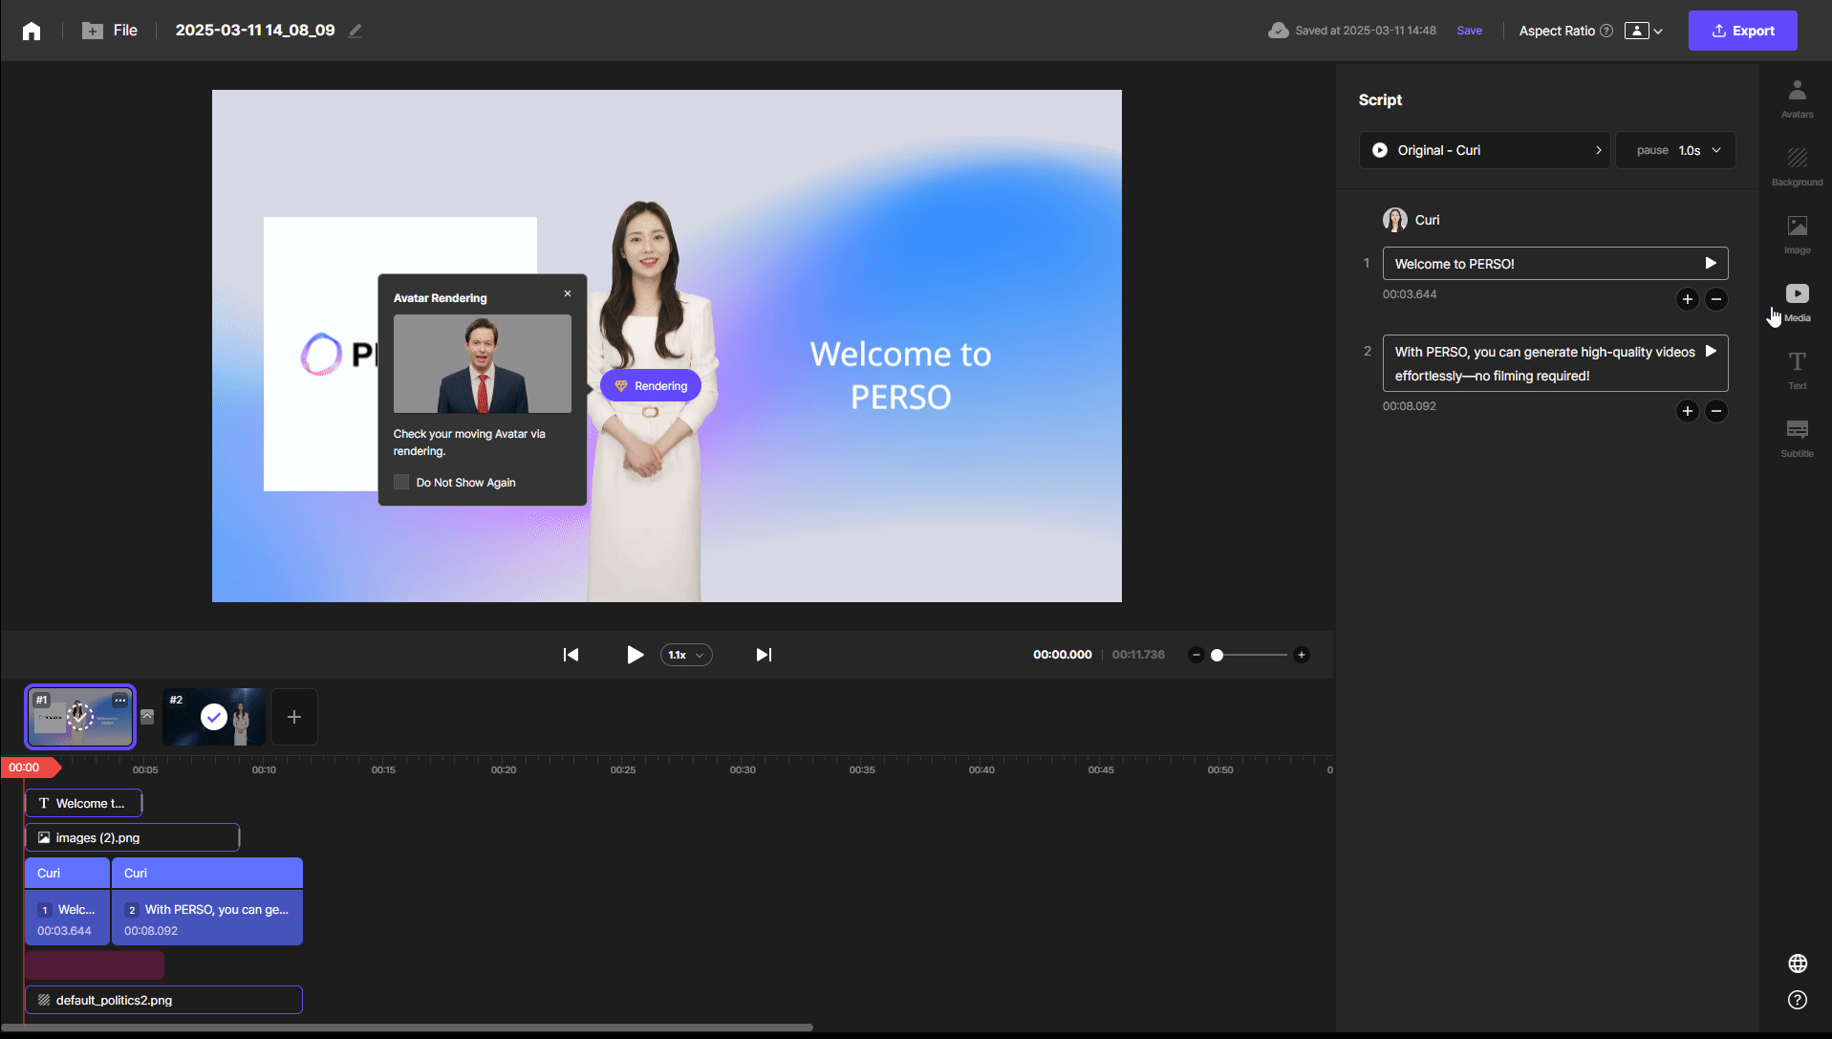Viewport: 1832px width, 1039px height.
Task: Check Do Not Show Again box
Action: (x=401, y=482)
